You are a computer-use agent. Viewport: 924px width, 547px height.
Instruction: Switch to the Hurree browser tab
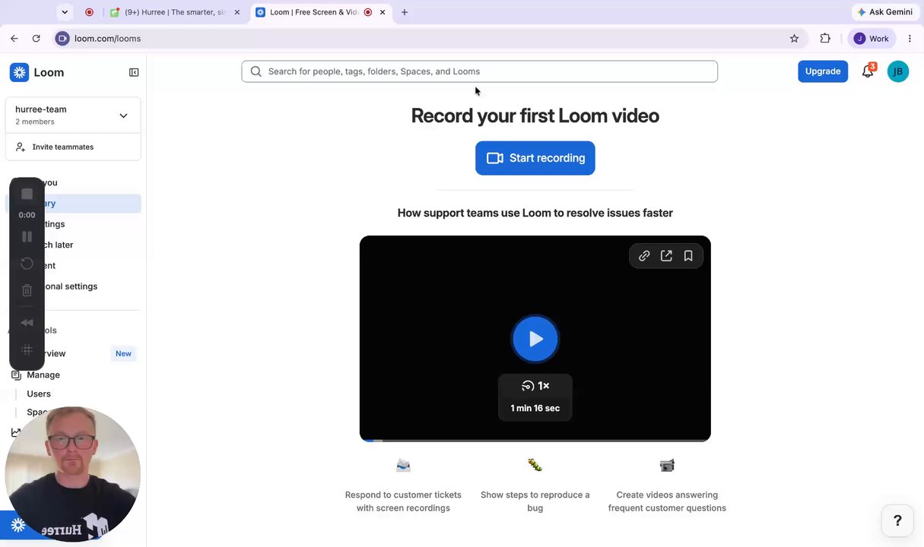(175, 12)
